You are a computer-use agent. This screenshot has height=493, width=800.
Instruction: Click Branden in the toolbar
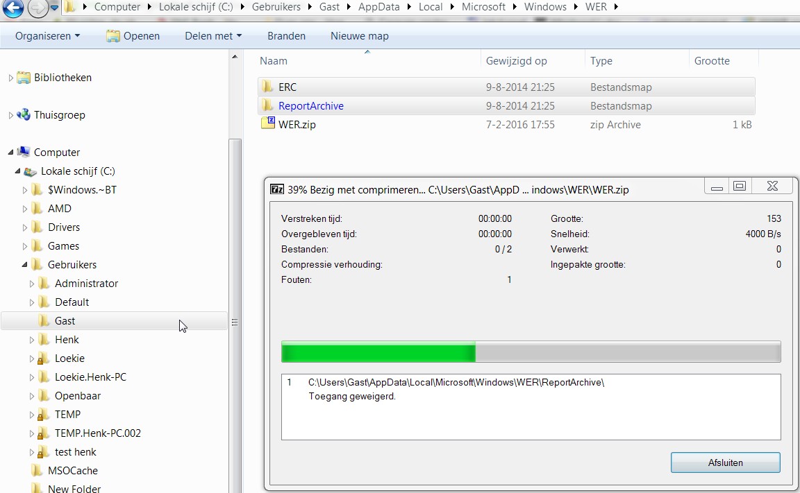point(286,36)
